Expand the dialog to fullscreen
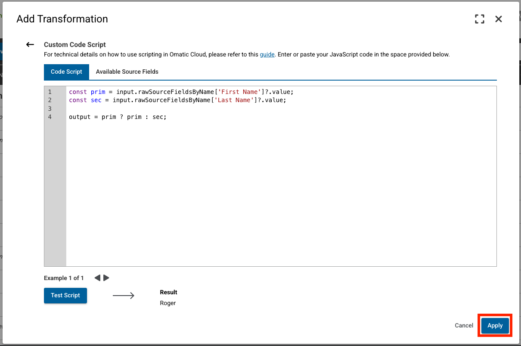The height and width of the screenshot is (346, 521). point(479,19)
